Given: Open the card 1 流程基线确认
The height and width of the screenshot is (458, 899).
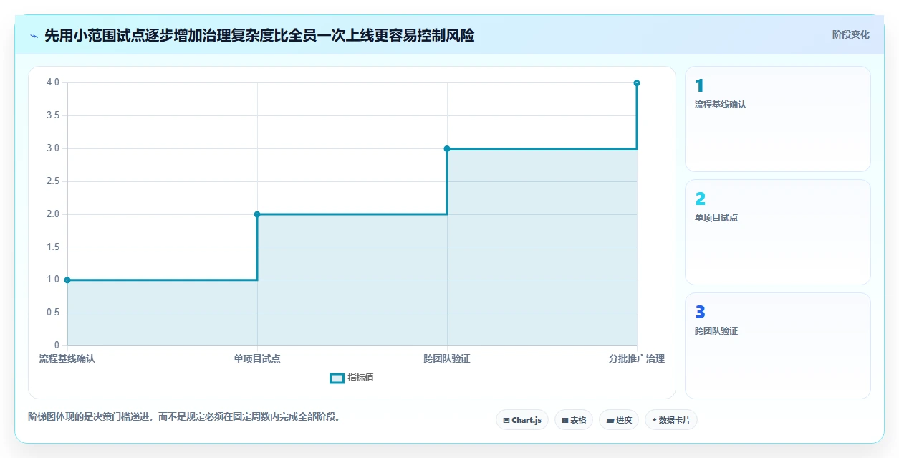Looking at the screenshot, I should coord(778,119).
